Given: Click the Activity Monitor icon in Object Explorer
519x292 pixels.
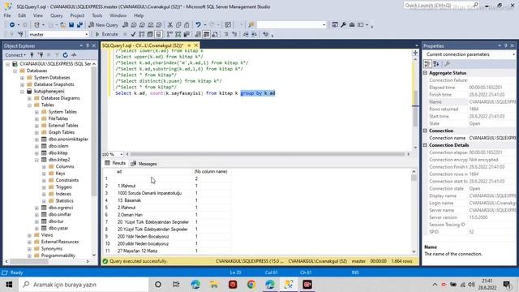Looking at the screenshot, I should [74, 55].
